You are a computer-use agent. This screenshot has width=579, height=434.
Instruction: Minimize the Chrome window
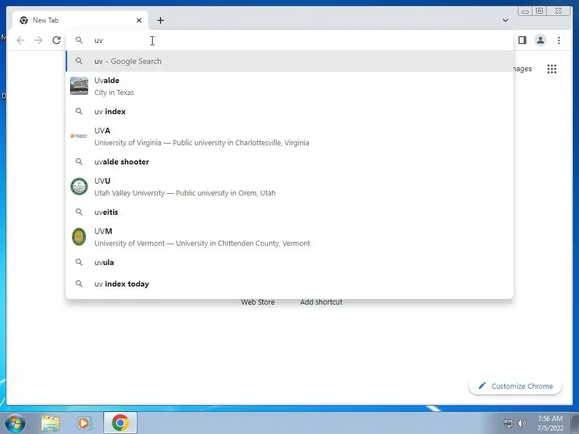[x=525, y=11]
